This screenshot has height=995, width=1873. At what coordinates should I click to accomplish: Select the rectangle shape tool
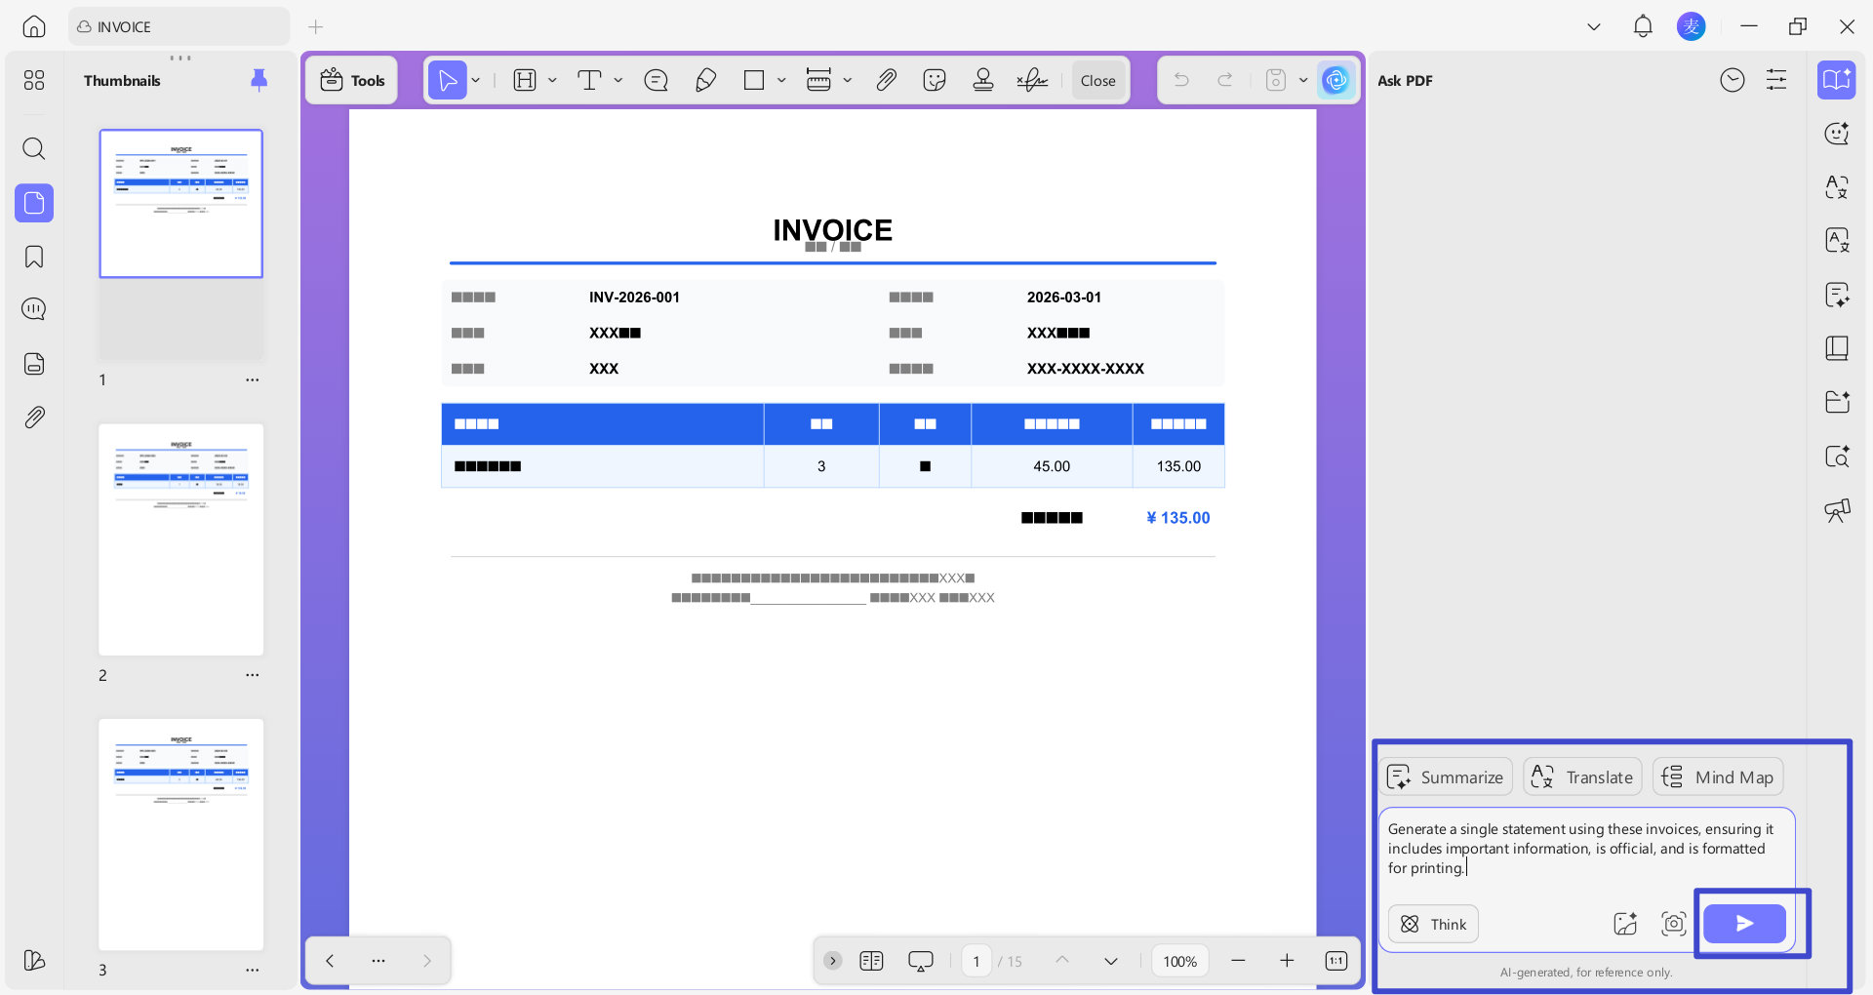[x=754, y=80]
